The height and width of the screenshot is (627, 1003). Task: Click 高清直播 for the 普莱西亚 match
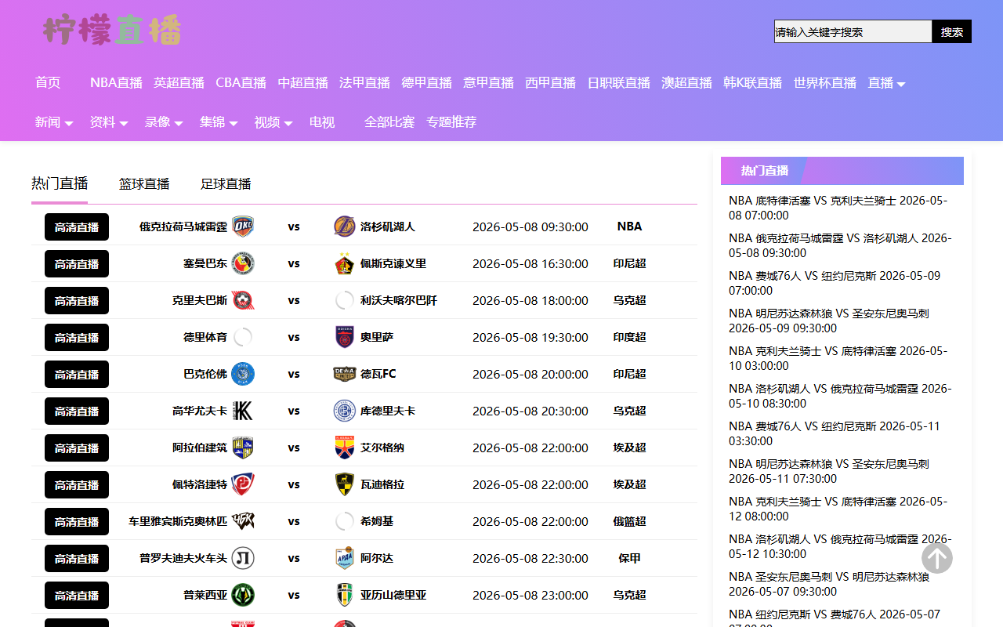pyautogui.click(x=77, y=596)
